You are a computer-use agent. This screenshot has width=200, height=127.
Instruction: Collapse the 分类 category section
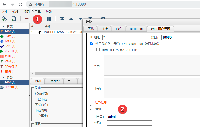click(3, 77)
